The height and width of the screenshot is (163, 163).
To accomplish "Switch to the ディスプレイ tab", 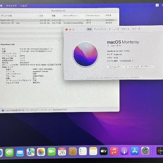I will (x=100, y=29).
